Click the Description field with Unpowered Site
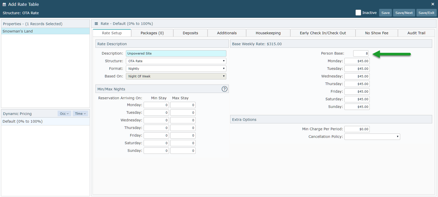 (176, 53)
